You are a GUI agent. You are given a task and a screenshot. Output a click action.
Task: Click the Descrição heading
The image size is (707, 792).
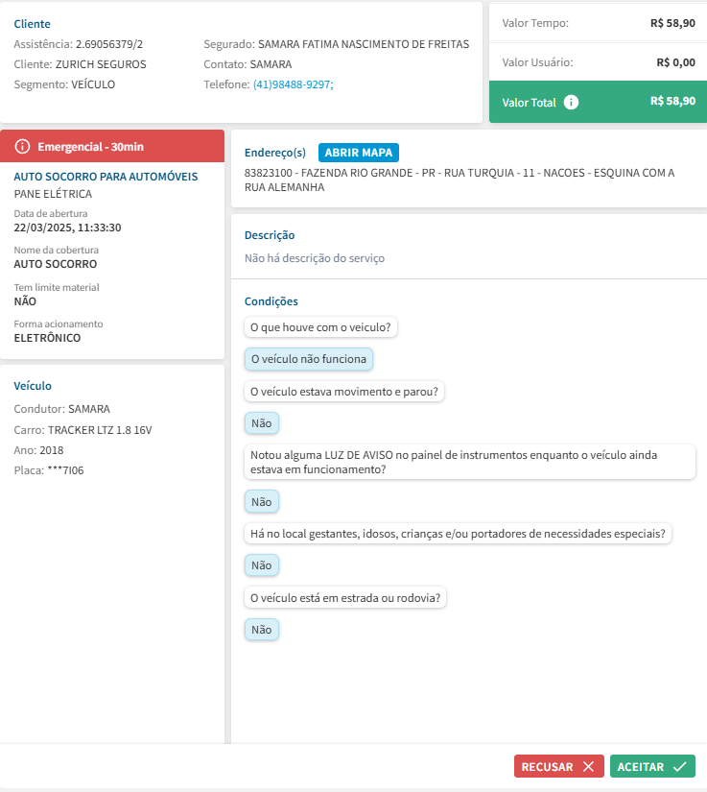(x=270, y=235)
